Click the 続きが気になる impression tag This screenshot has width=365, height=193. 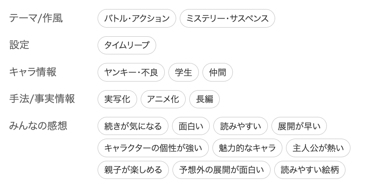point(133,126)
